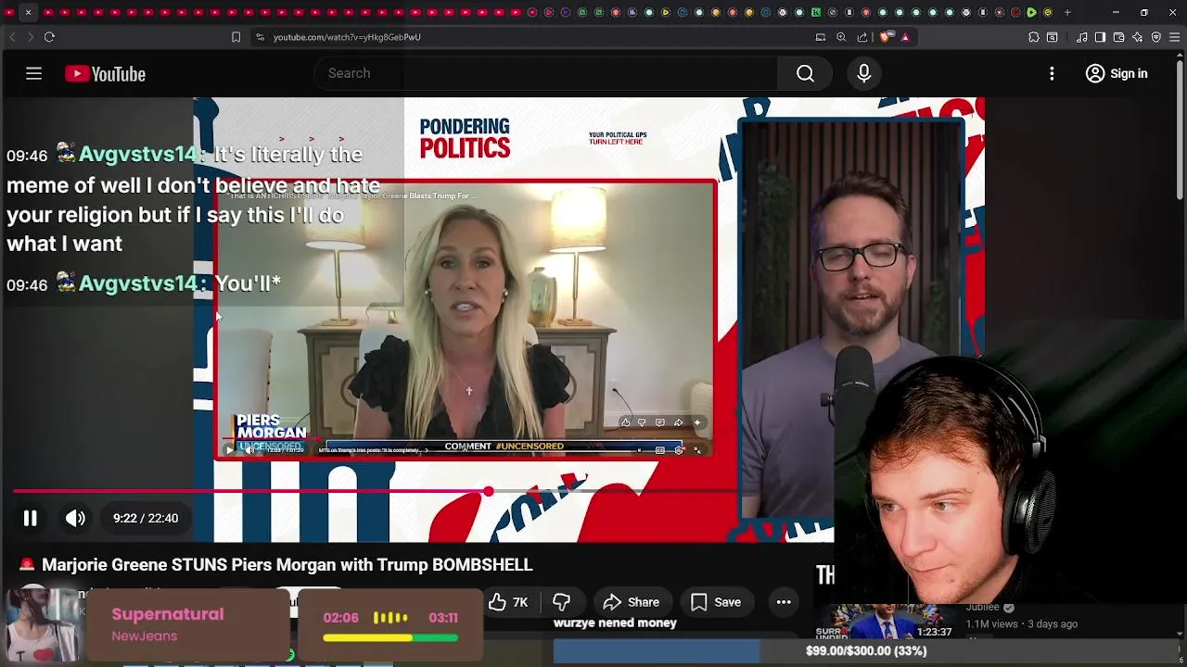Open a new tab with plus button
The height and width of the screenshot is (667, 1187).
point(1067,12)
